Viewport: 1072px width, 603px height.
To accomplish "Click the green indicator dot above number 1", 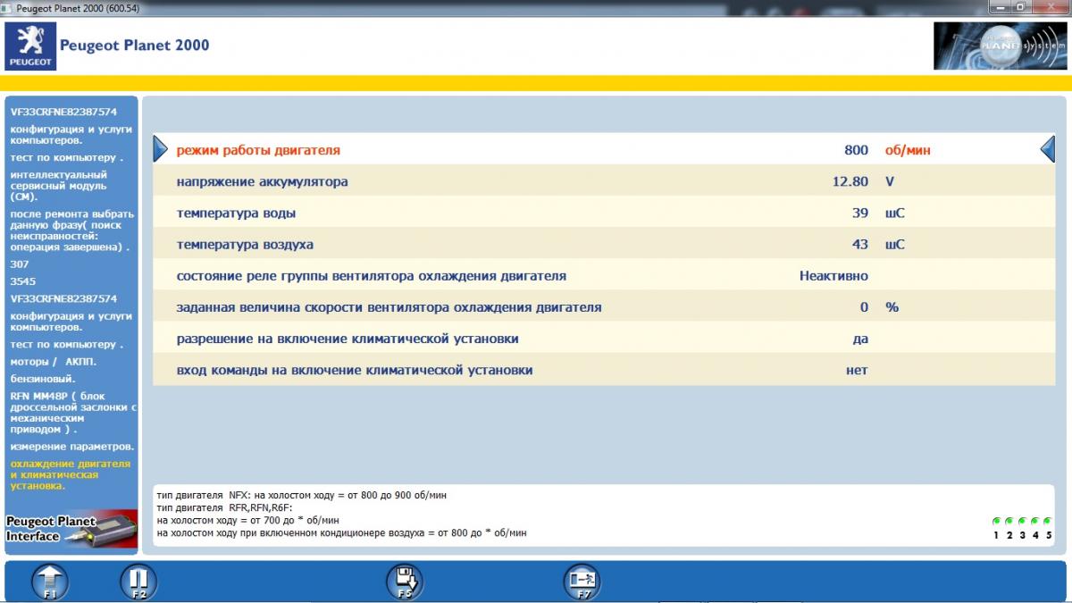I will tap(996, 521).
